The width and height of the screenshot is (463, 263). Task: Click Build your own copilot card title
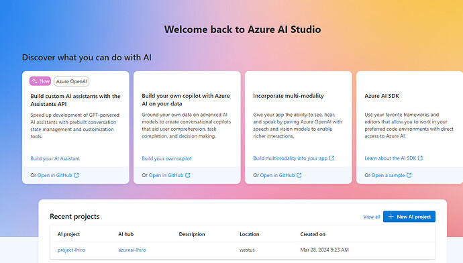pos(186,100)
